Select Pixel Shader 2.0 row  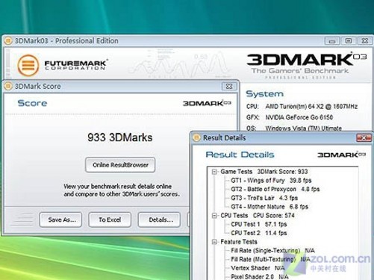coord(259,276)
